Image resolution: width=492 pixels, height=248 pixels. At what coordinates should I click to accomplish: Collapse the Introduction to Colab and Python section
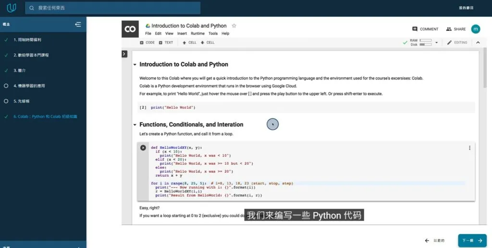[x=135, y=65]
